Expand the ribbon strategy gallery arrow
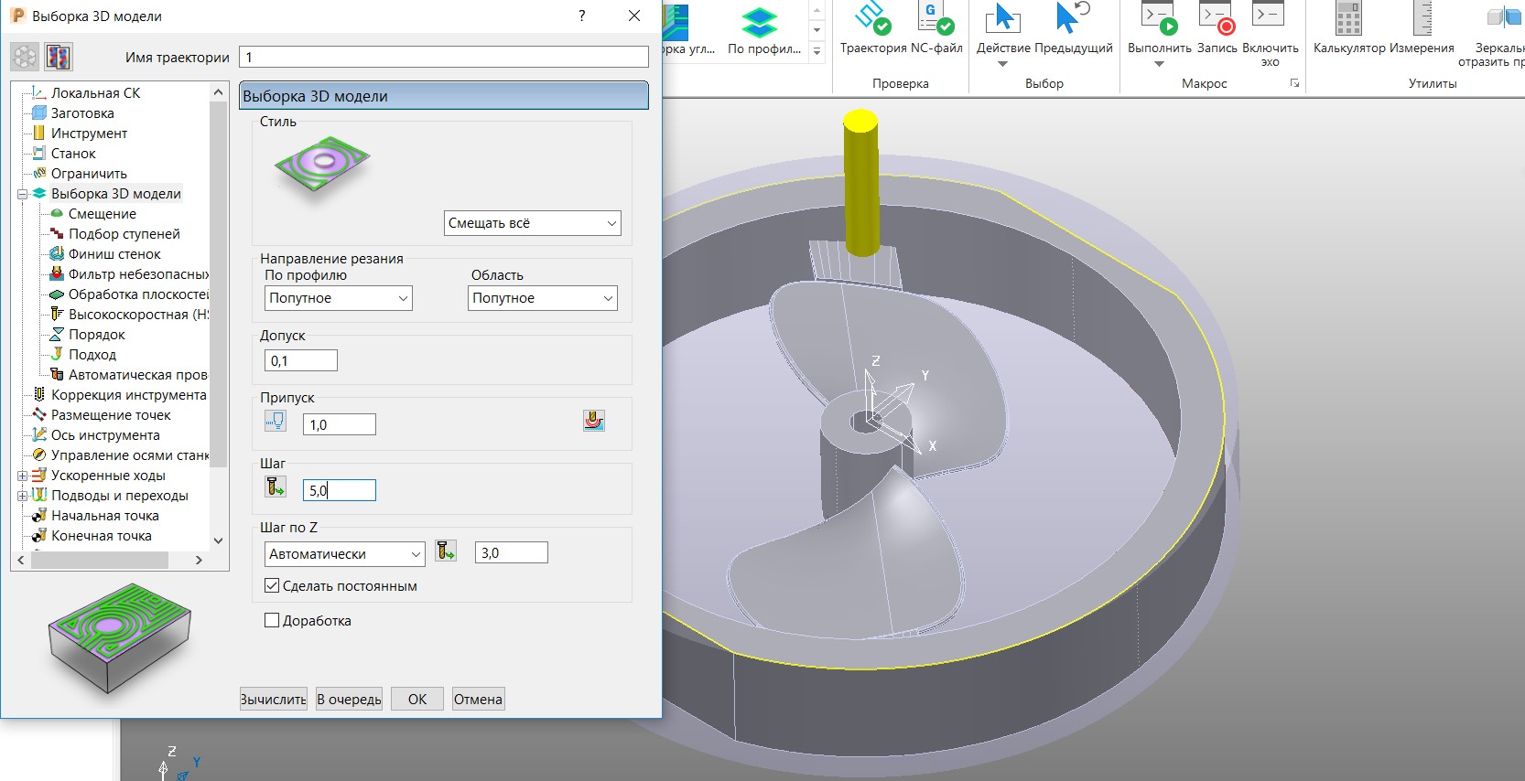1525x781 pixels. coord(817,51)
